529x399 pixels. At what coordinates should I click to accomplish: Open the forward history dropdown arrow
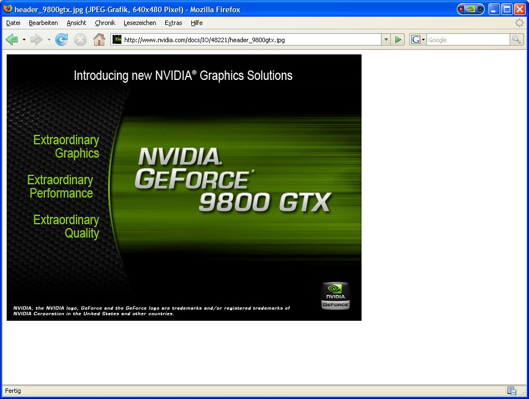(x=49, y=40)
